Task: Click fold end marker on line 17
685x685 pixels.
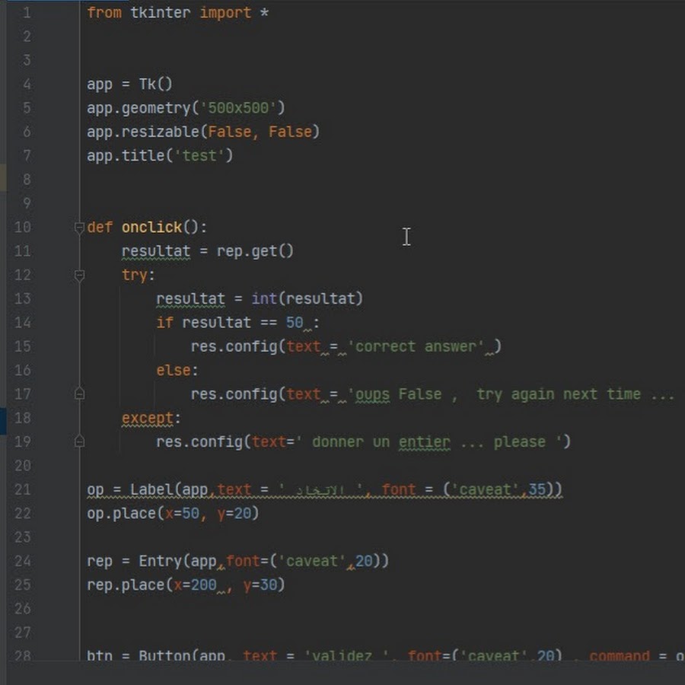Action: pyautogui.click(x=79, y=394)
